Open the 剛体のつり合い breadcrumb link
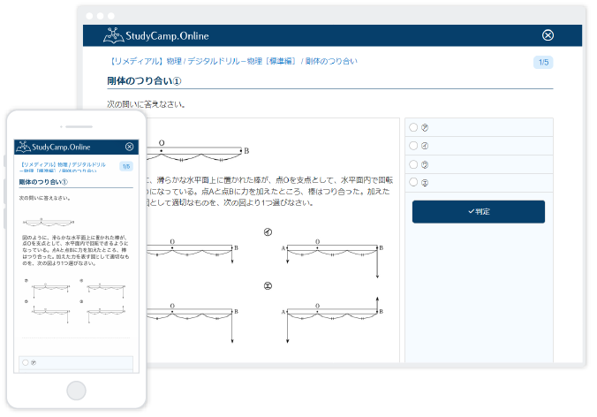This screenshot has width=597, height=417. 331,61
